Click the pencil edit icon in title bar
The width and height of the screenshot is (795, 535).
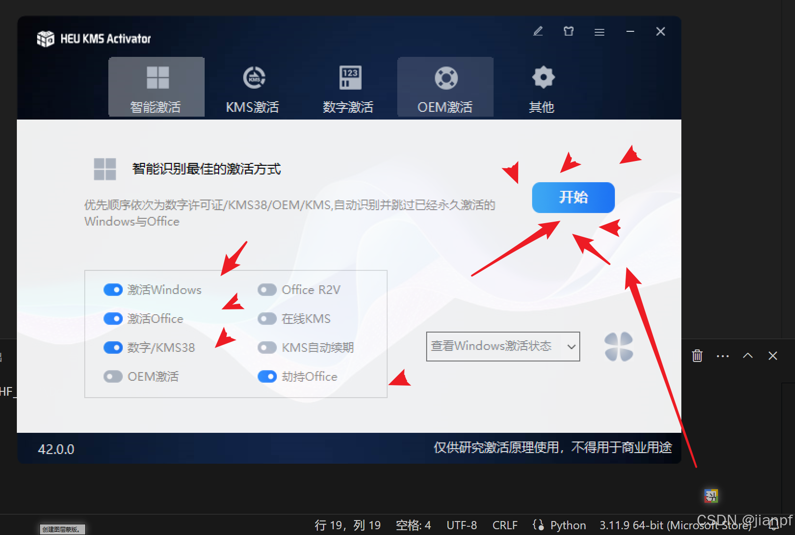coord(538,32)
